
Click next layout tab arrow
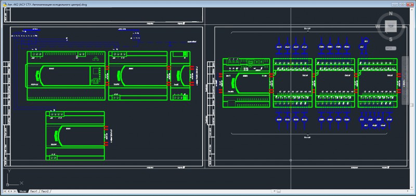point(11,191)
